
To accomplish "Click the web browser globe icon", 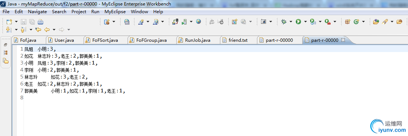I will coord(199,22).
